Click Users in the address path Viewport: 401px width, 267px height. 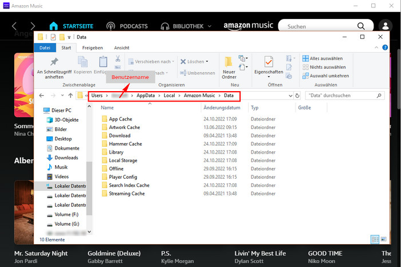(97, 95)
